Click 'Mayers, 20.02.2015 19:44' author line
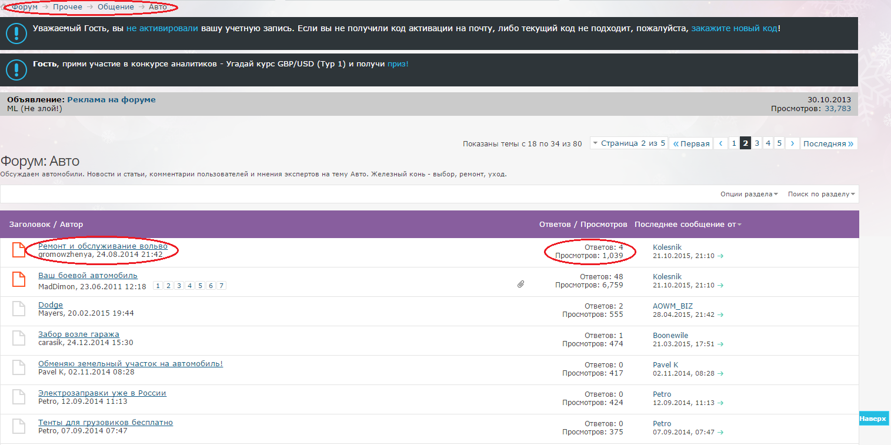 click(86, 313)
